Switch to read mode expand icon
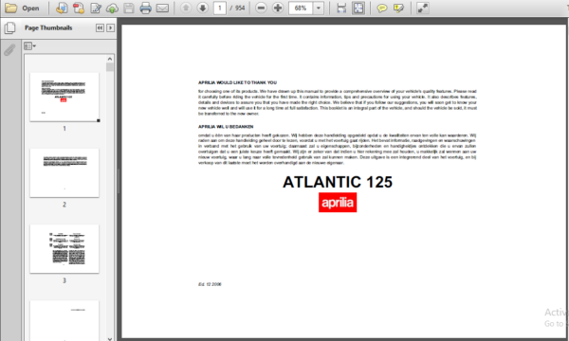This screenshot has width=569, height=341. [x=422, y=8]
